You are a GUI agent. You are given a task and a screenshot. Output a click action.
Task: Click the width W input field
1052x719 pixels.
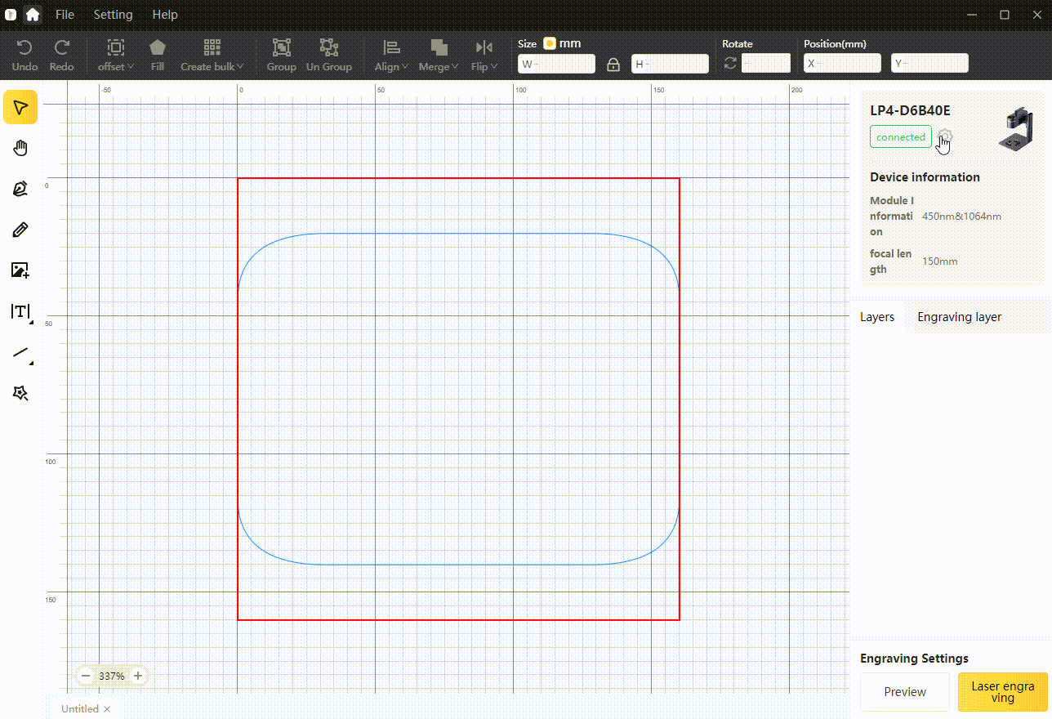[x=556, y=64]
